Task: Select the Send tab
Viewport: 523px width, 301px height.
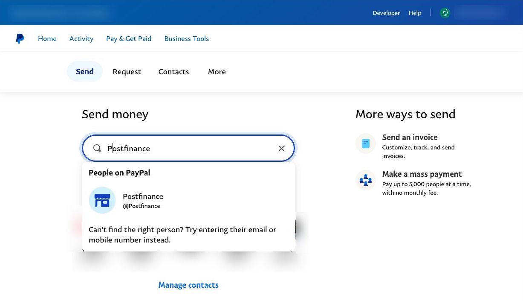Action: 85,72
